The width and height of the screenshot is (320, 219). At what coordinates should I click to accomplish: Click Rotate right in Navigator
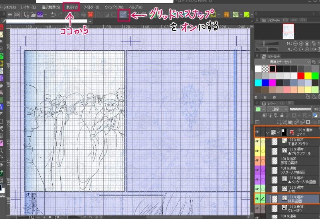pos(301,49)
